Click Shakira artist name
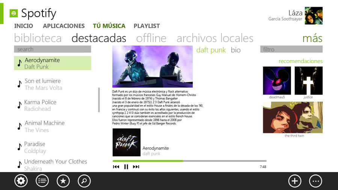This screenshot has width=338, height=190. pyautogui.click(x=33, y=169)
